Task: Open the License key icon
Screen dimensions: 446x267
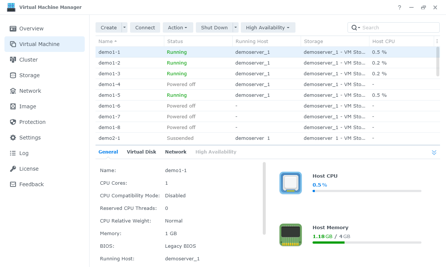Action: point(13,169)
